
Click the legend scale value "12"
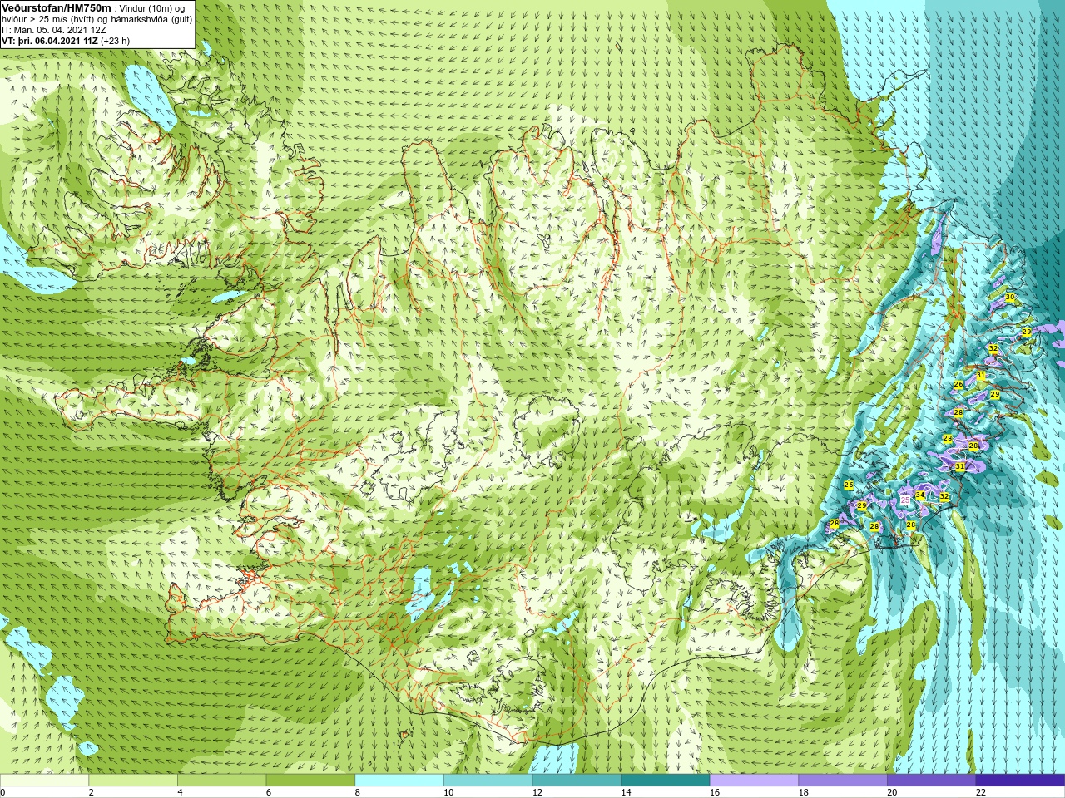tap(537, 792)
